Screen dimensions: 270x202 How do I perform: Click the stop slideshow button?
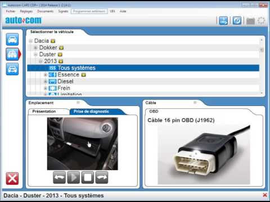[88, 177]
